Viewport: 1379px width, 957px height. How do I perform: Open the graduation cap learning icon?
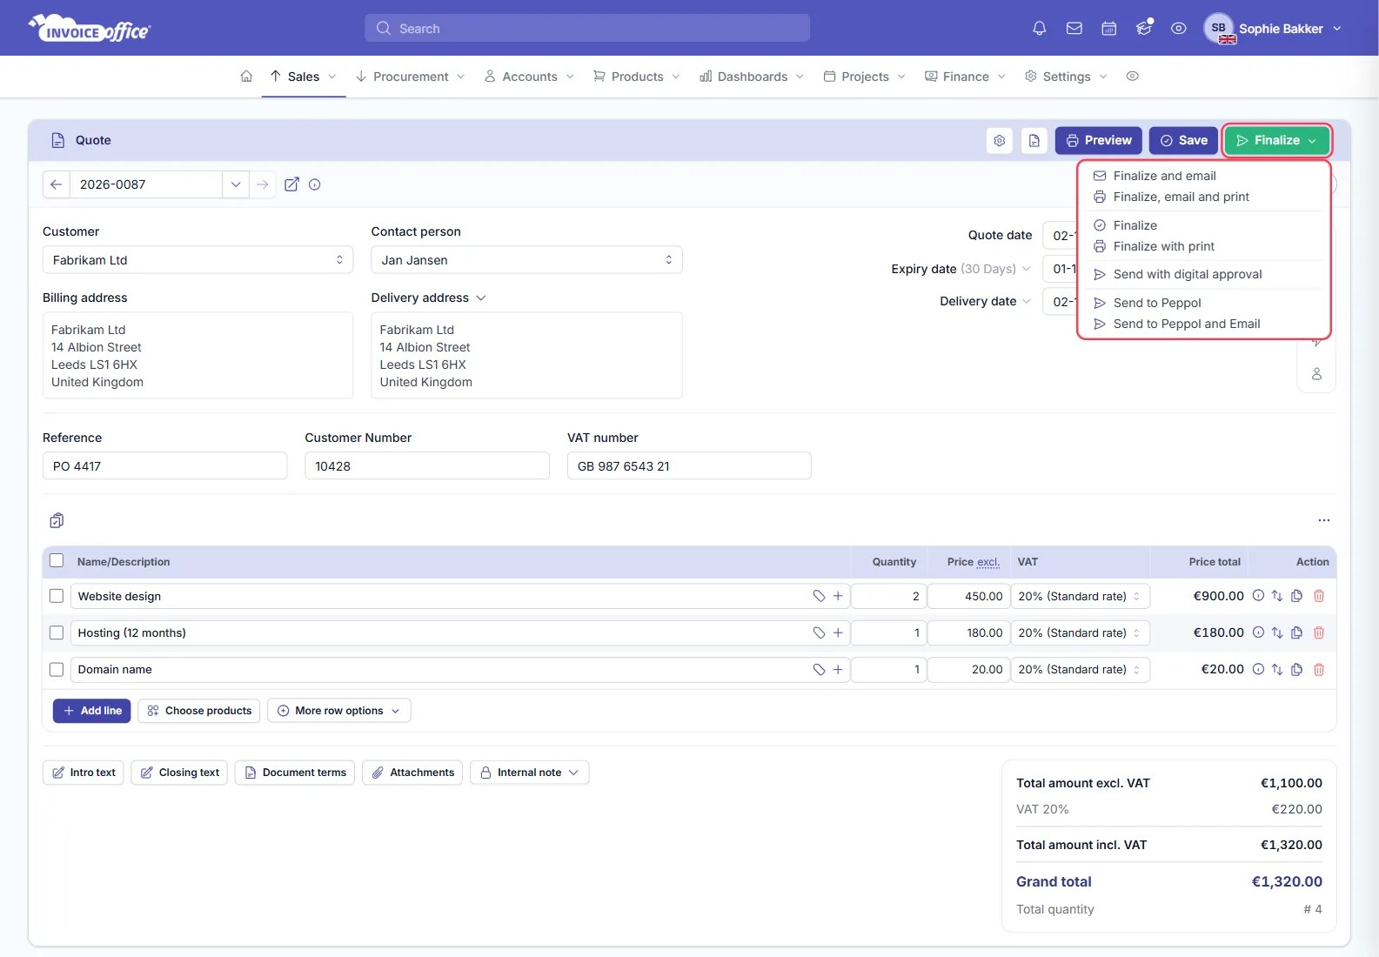[x=1144, y=29]
